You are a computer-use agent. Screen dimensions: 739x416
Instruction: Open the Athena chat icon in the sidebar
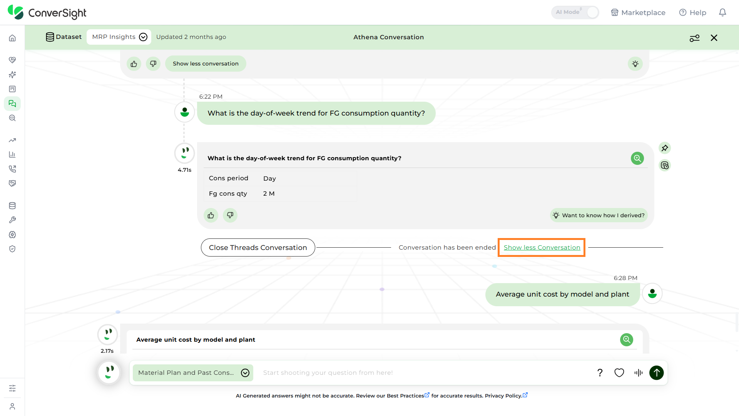12,104
